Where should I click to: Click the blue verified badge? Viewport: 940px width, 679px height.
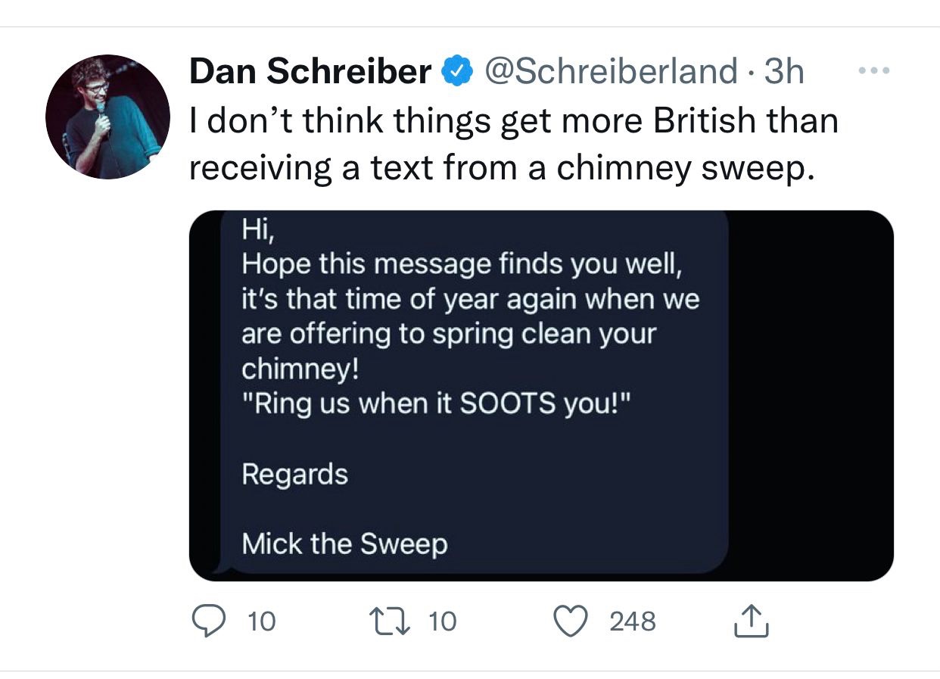(x=457, y=72)
